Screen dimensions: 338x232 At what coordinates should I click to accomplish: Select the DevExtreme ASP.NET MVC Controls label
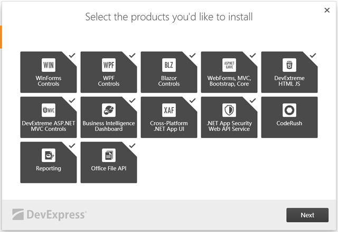49,126
